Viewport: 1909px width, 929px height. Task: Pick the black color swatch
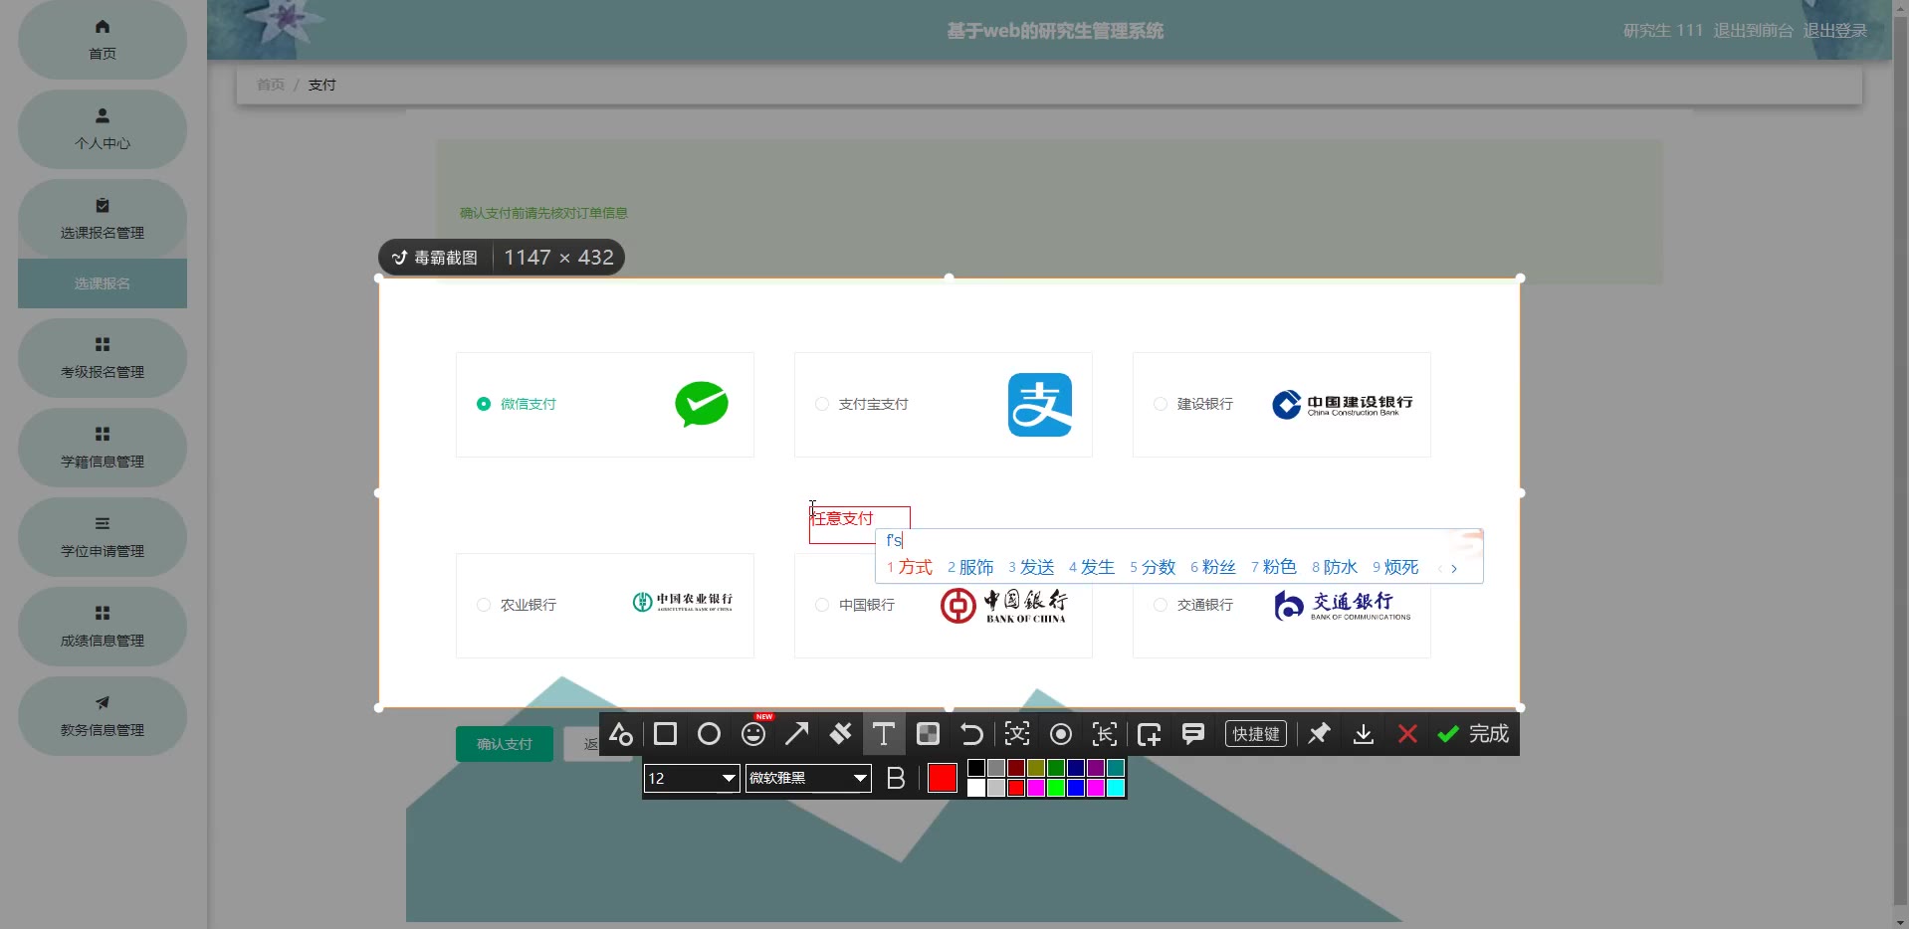tap(976, 768)
